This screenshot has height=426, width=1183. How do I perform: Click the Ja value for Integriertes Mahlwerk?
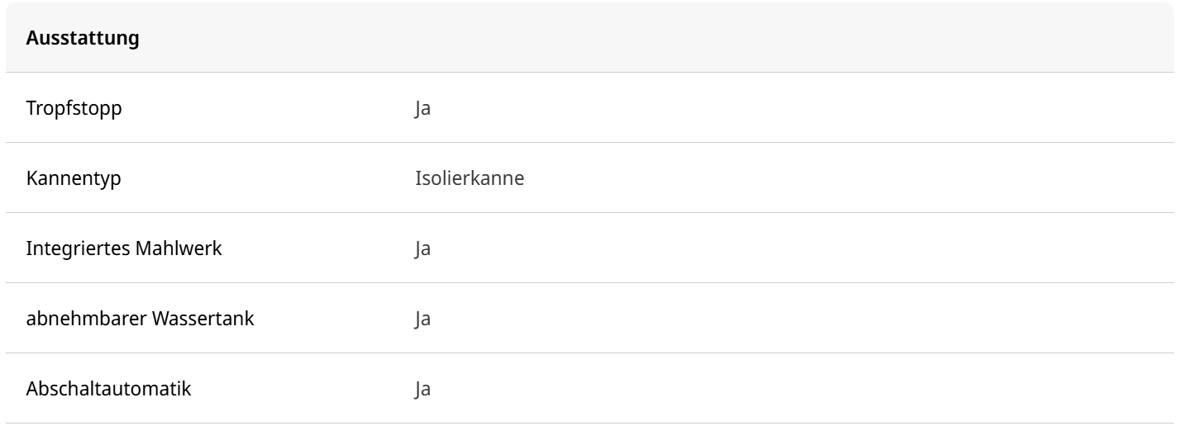[x=422, y=248]
